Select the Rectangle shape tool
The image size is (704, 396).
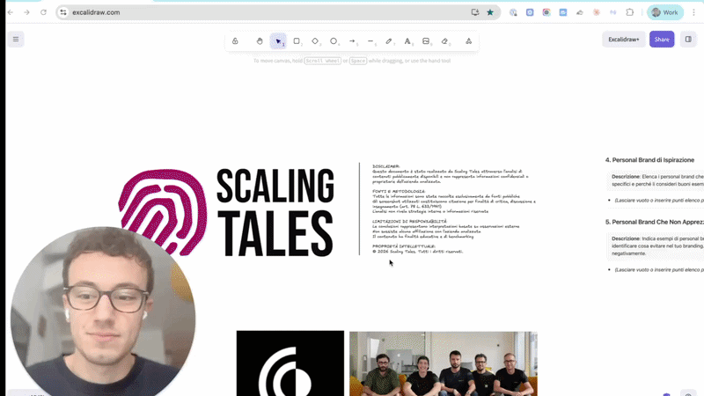(297, 40)
